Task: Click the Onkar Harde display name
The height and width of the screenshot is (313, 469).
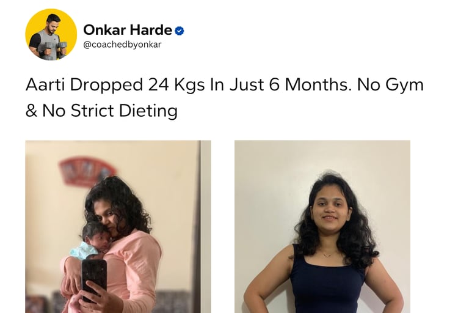Action: pos(128,30)
